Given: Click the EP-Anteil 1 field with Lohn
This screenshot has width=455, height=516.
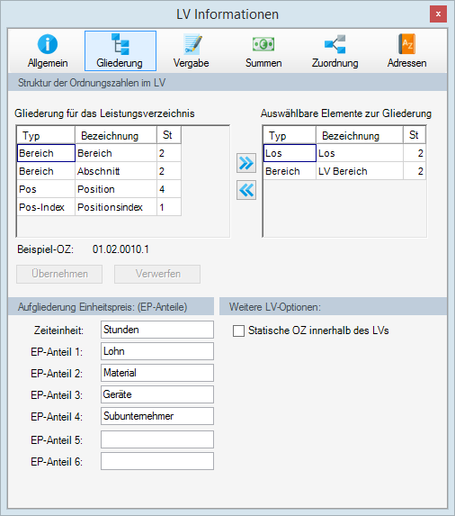Looking at the screenshot, I should tap(157, 351).
